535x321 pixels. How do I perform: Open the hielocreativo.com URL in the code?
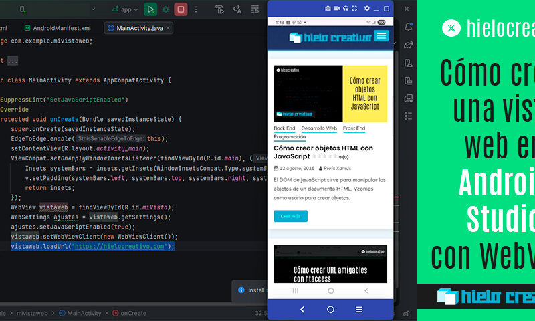[x=120, y=246]
